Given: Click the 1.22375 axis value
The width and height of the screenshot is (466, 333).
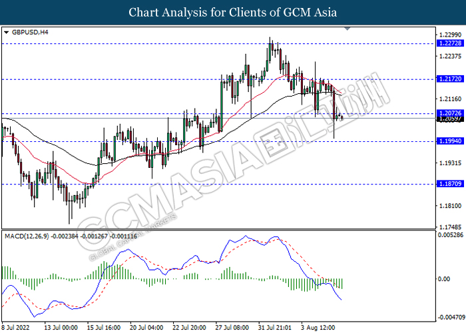Looking at the screenshot, I should pyautogui.click(x=451, y=57).
